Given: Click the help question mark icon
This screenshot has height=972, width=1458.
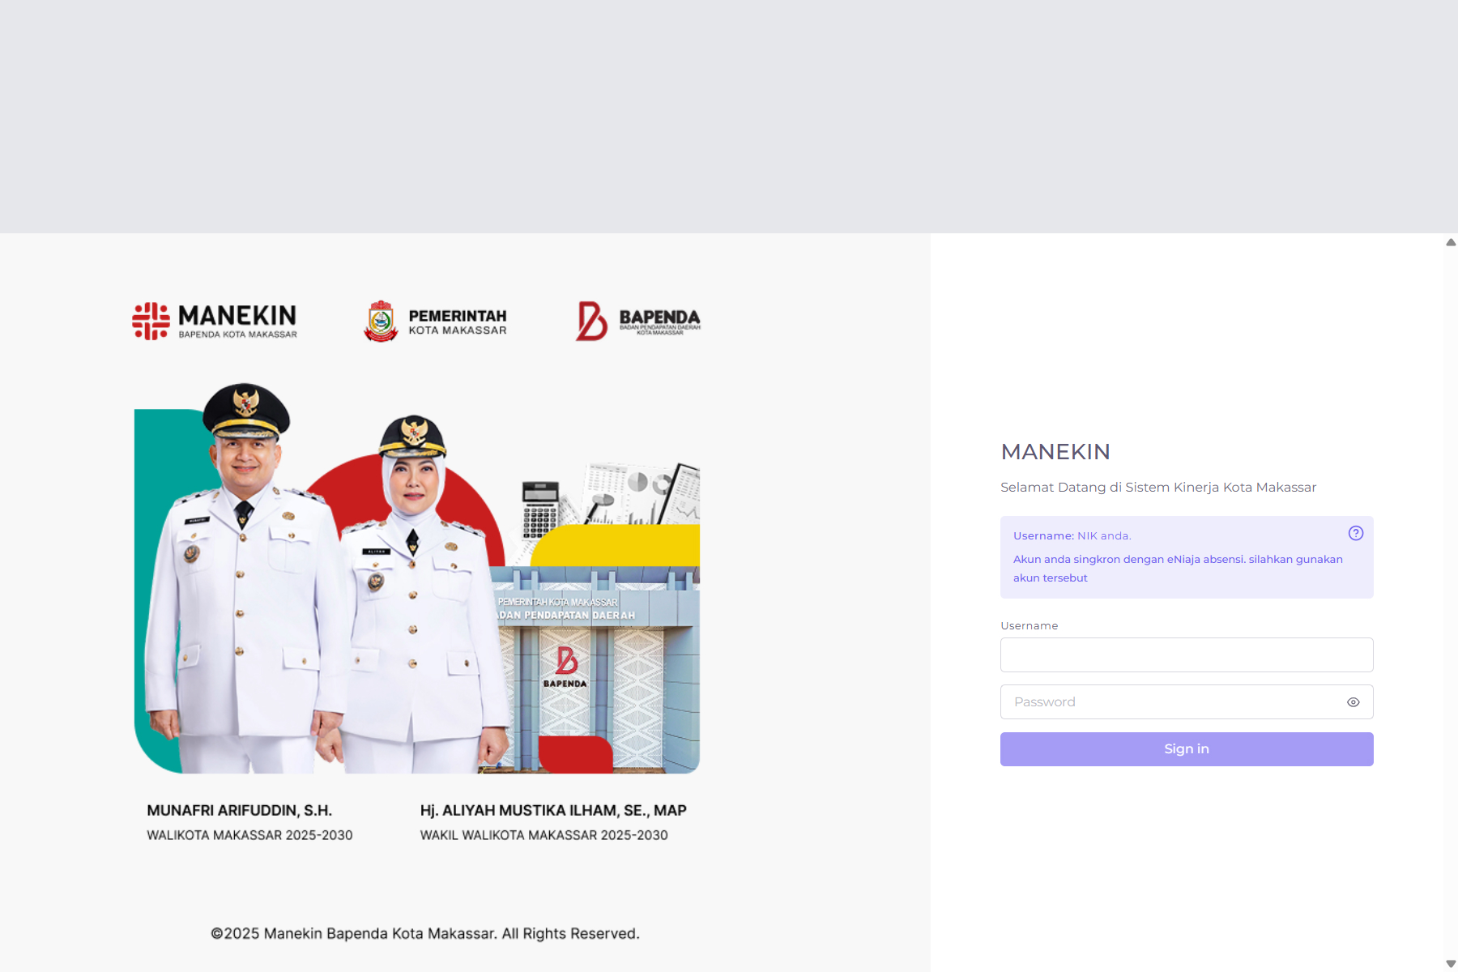Looking at the screenshot, I should pos(1356,533).
